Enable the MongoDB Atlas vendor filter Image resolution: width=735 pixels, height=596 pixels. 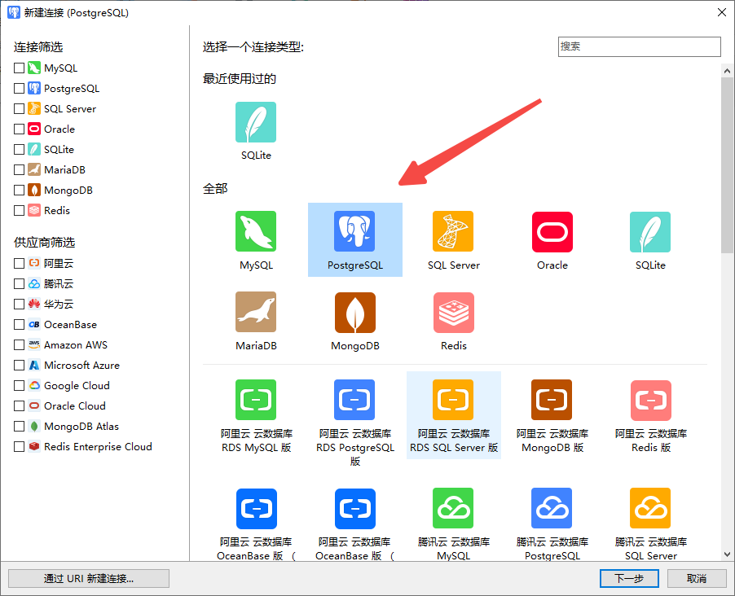pyautogui.click(x=20, y=427)
